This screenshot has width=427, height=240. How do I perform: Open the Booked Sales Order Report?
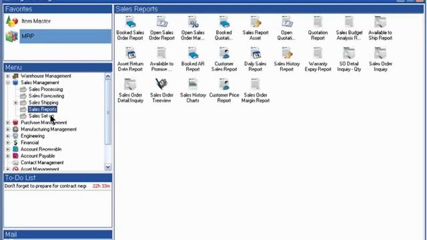(x=130, y=28)
